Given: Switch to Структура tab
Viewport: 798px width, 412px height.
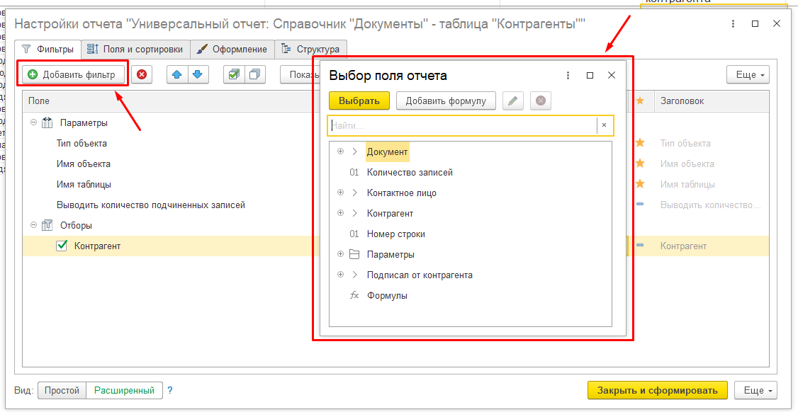Looking at the screenshot, I should (311, 50).
